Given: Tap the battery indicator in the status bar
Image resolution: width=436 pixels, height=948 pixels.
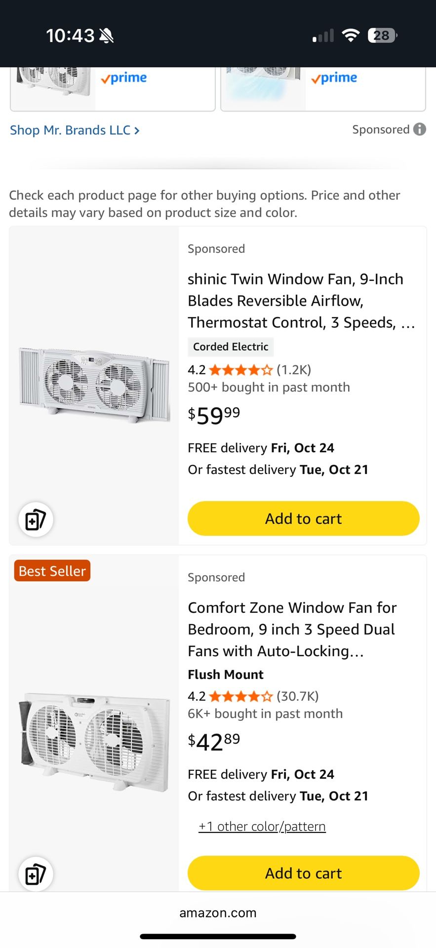Looking at the screenshot, I should 381,35.
